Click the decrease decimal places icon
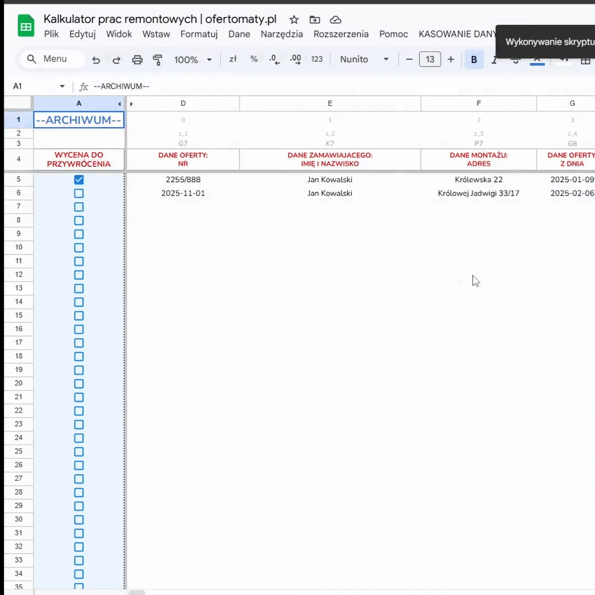 pos(274,59)
